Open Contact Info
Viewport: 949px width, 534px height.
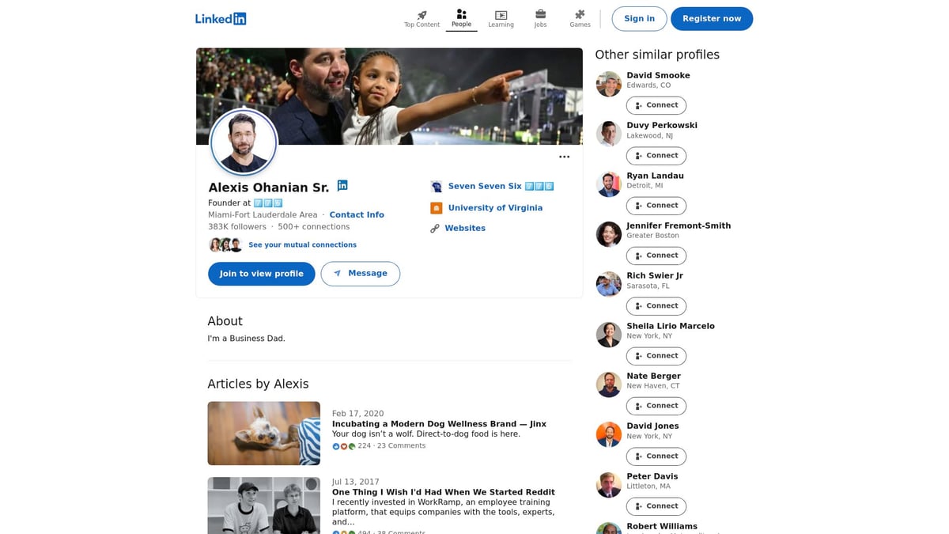[357, 214]
